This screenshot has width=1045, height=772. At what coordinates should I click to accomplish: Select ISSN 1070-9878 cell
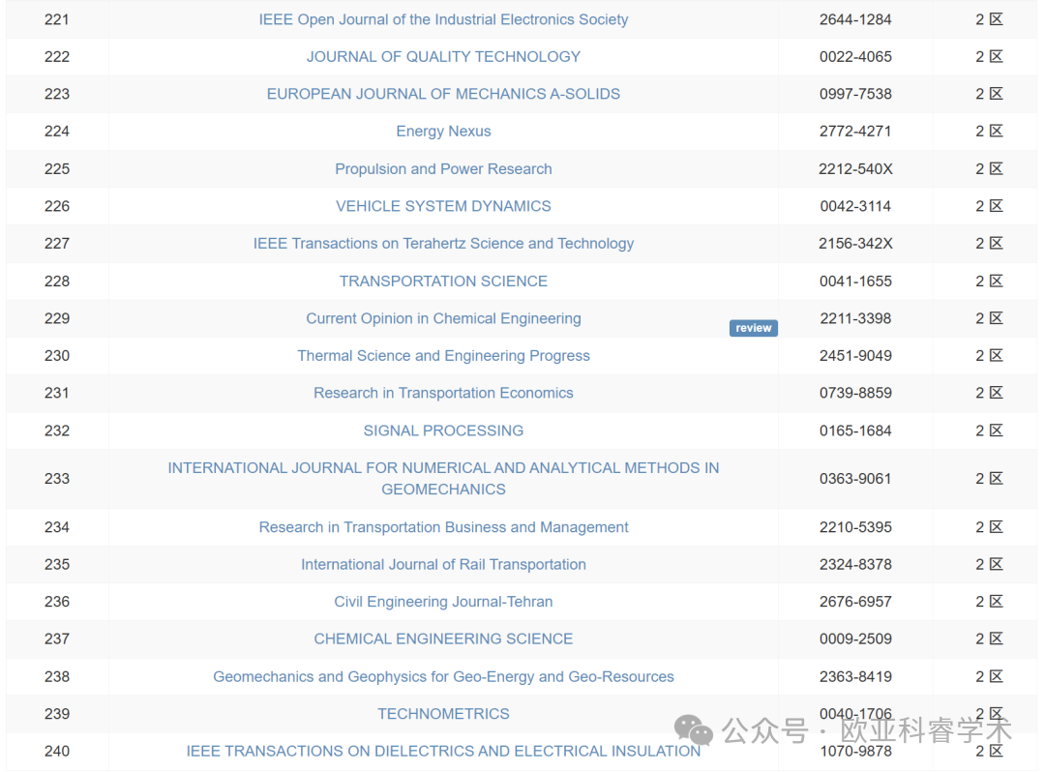point(855,751)
